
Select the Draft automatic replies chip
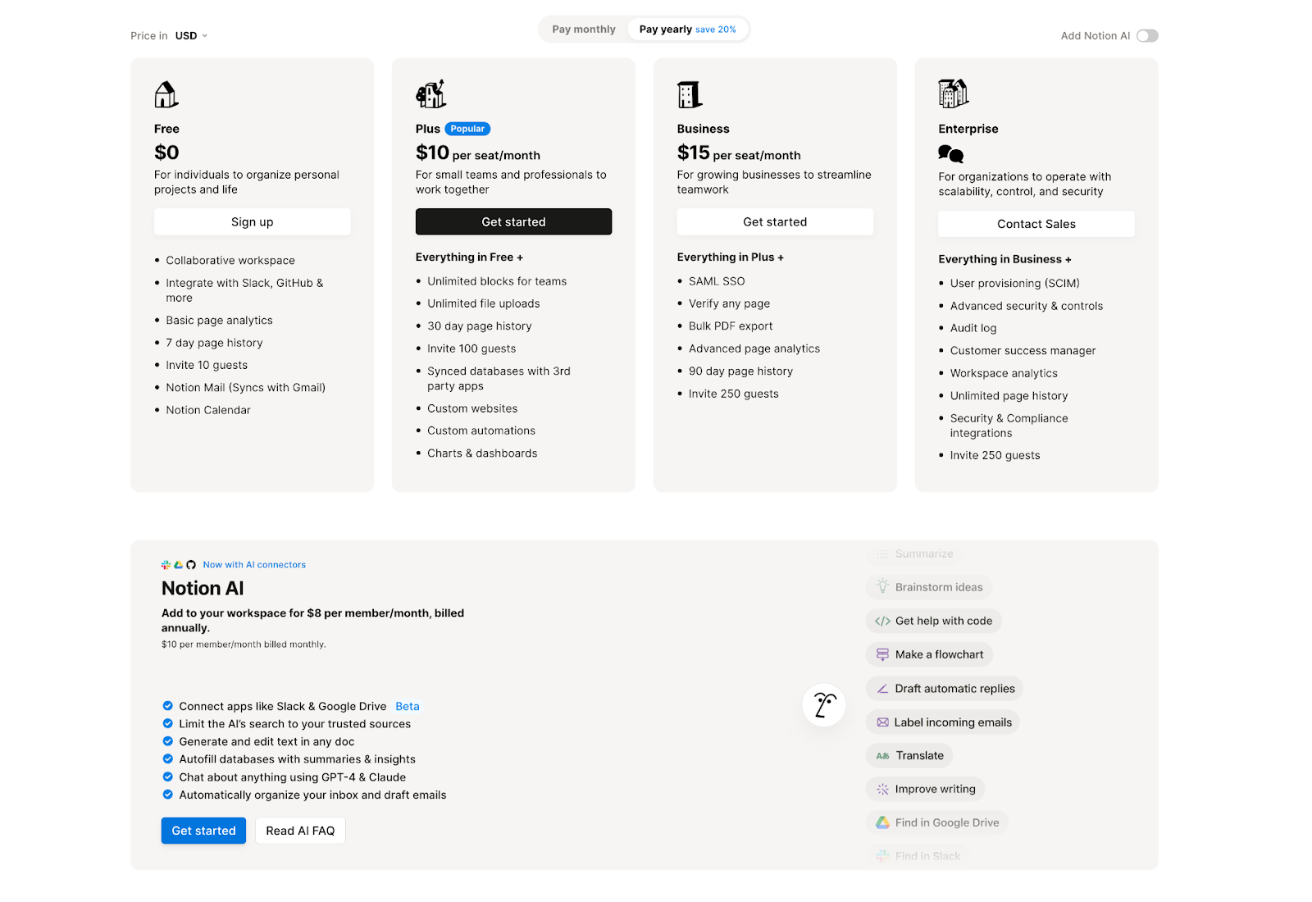click(945, 689)
